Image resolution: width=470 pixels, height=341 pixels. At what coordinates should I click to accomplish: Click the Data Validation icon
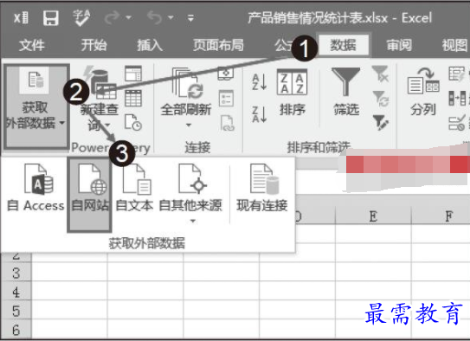[456, 123]
